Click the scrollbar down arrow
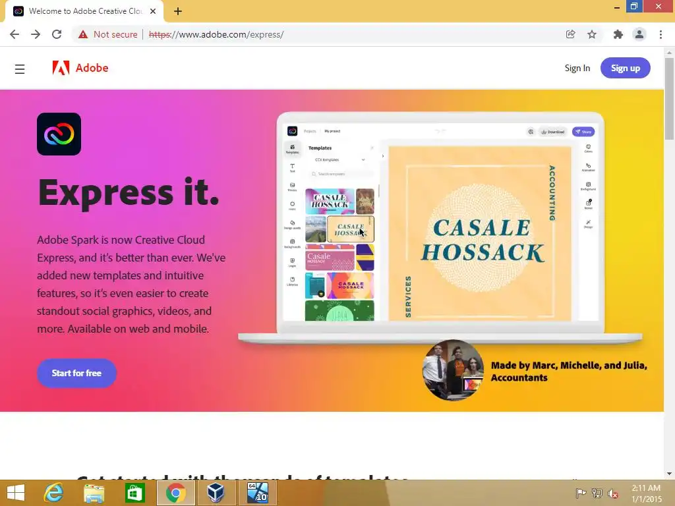 tap(669, 474)
